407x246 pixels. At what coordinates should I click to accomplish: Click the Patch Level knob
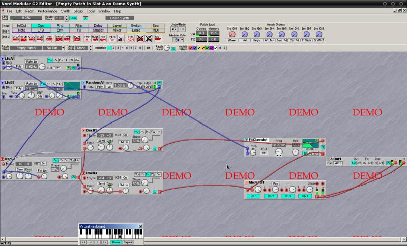167,48
